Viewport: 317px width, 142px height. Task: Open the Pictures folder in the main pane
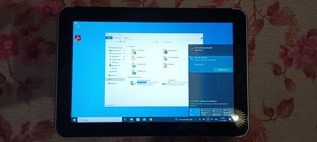[139, 65]
